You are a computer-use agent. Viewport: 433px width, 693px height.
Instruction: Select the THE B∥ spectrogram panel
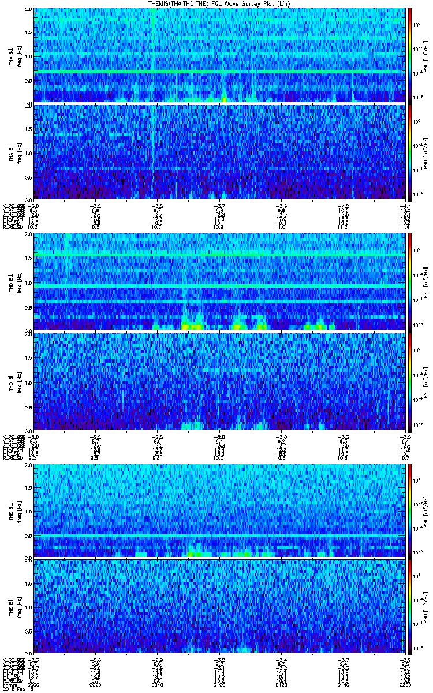(x=219, y=606)
